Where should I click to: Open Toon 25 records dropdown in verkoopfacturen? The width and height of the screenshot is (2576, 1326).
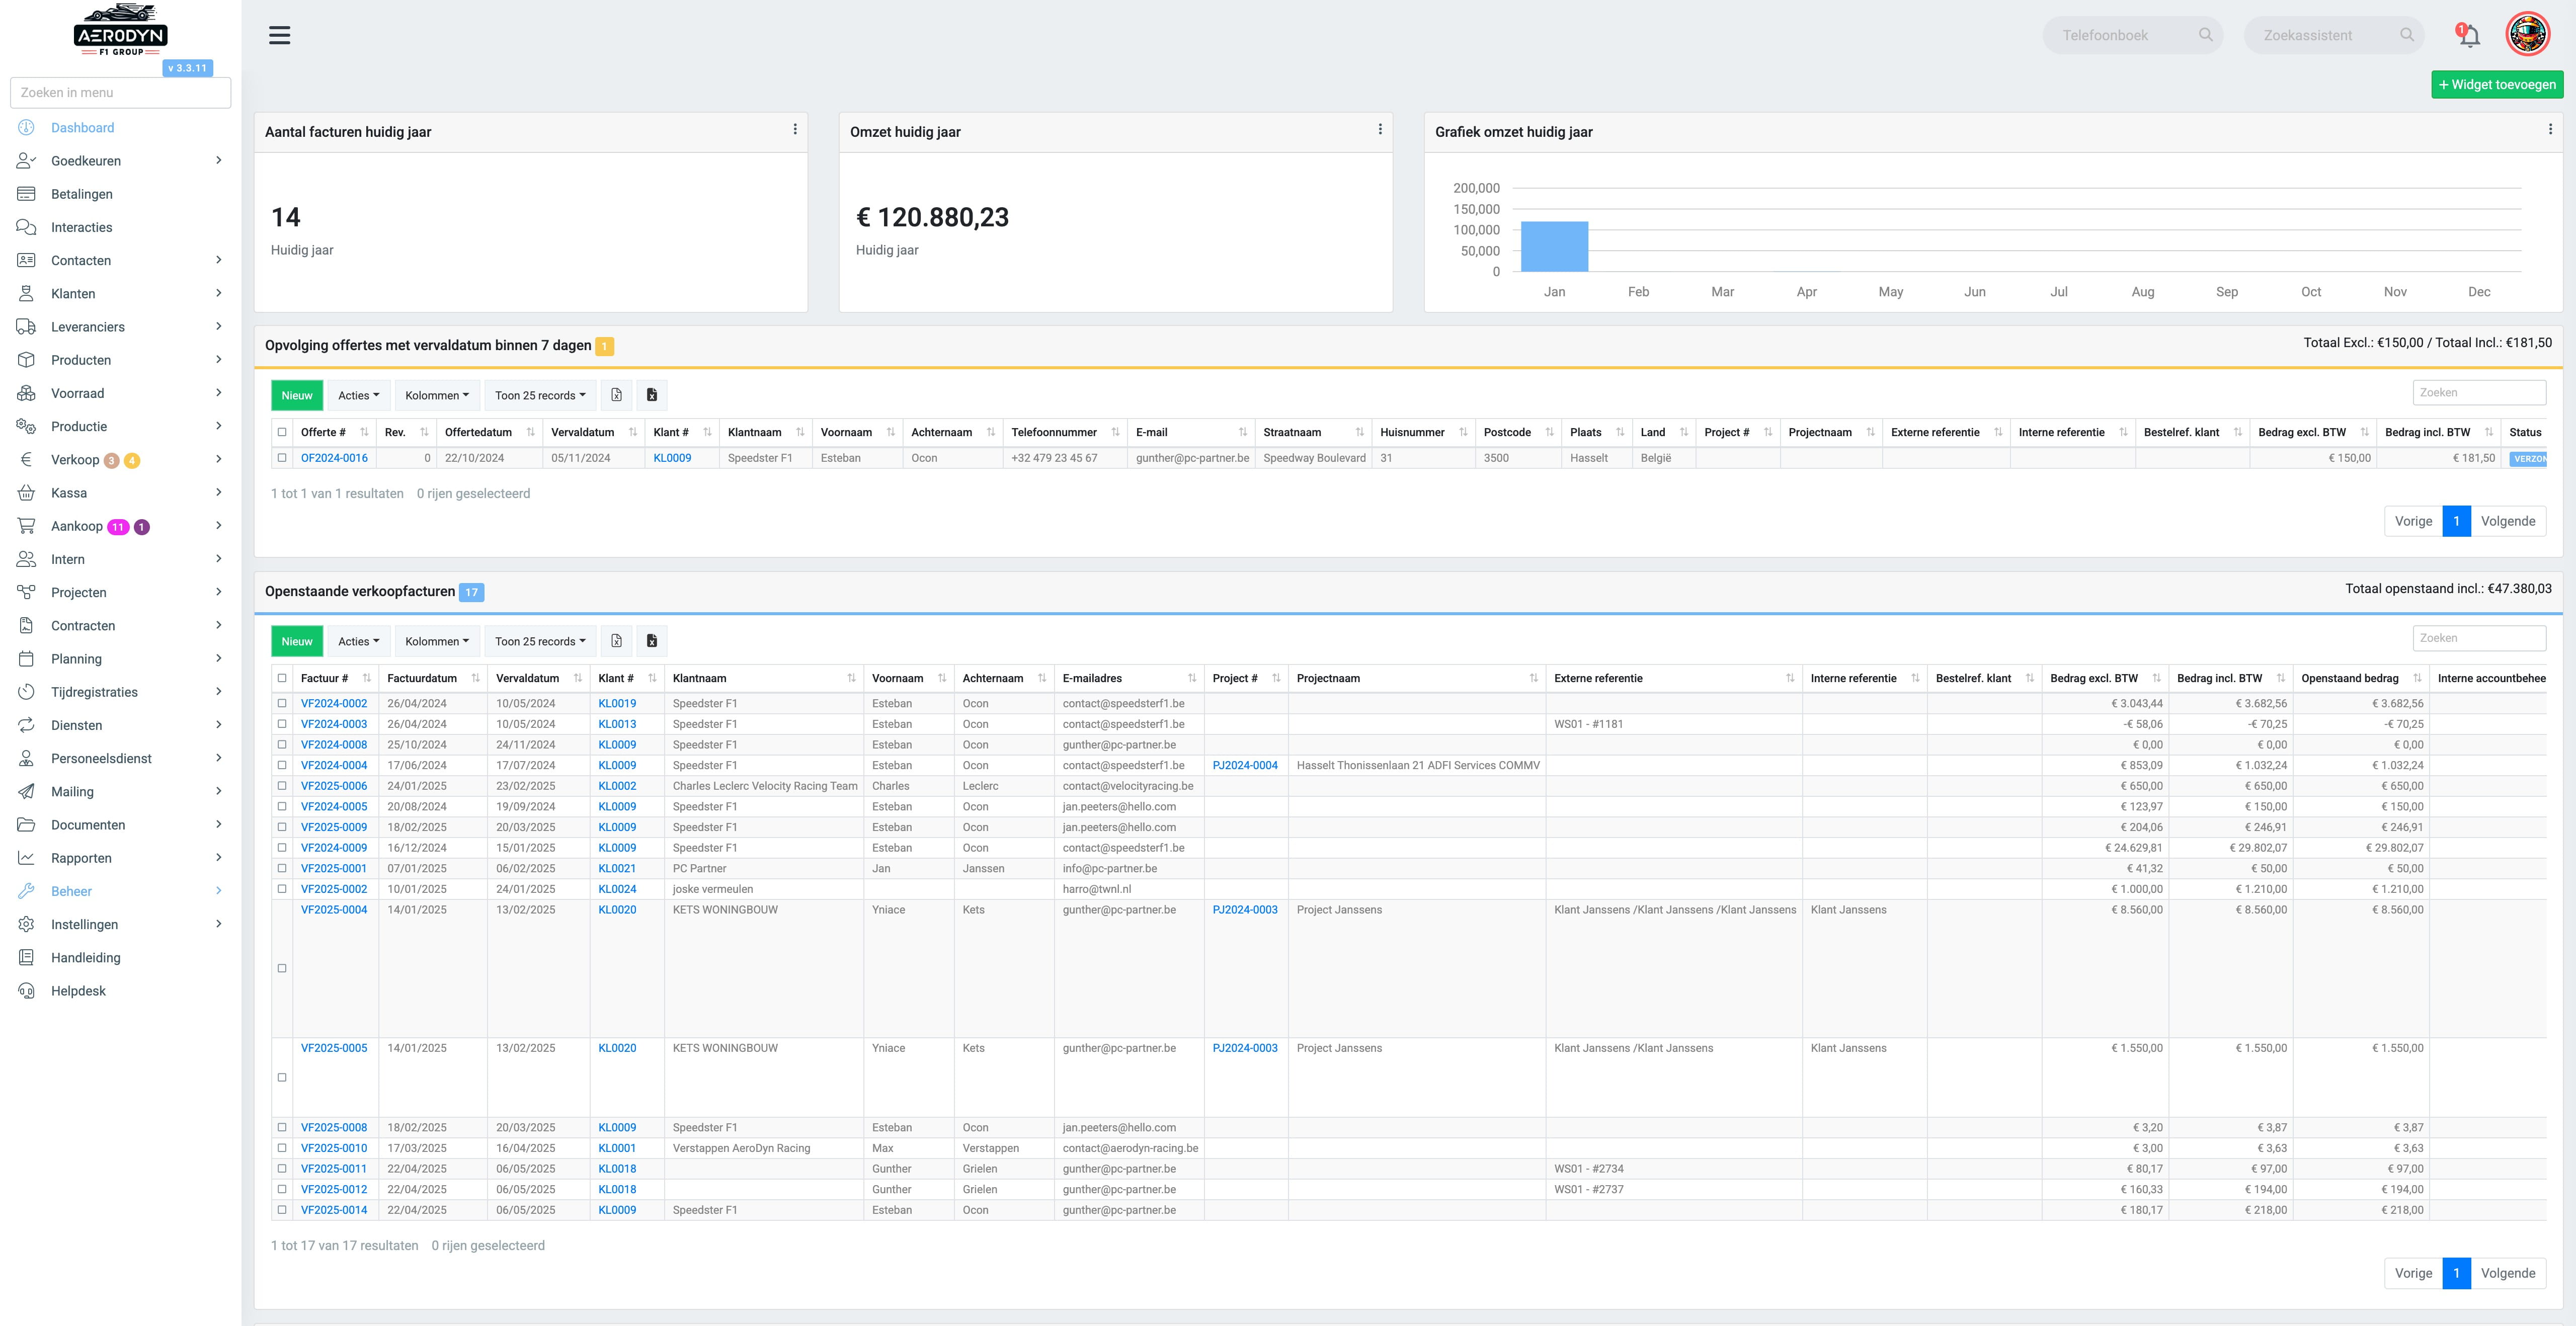(540, 641)
